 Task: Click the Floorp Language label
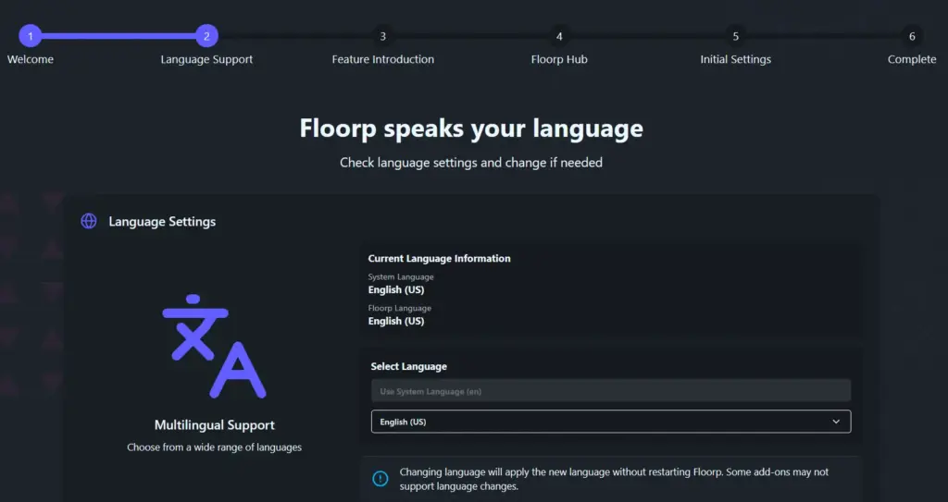pyautogui.click(x=400, y=308)
